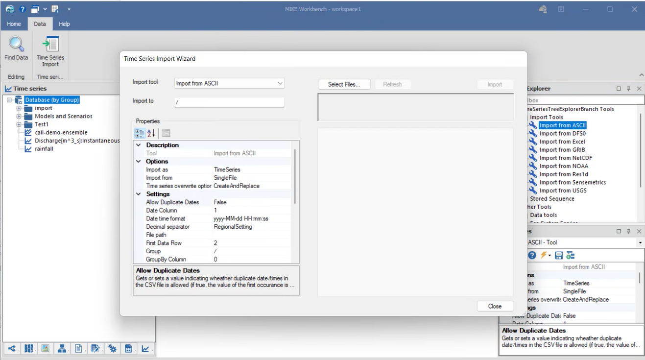The width and height of the screenshot is (645, 360).
Task: Click the blue help question mark in title bar
Action: coord(23,9)
